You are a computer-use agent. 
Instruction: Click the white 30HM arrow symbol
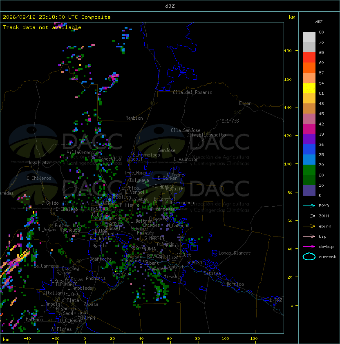coord(309,216)
